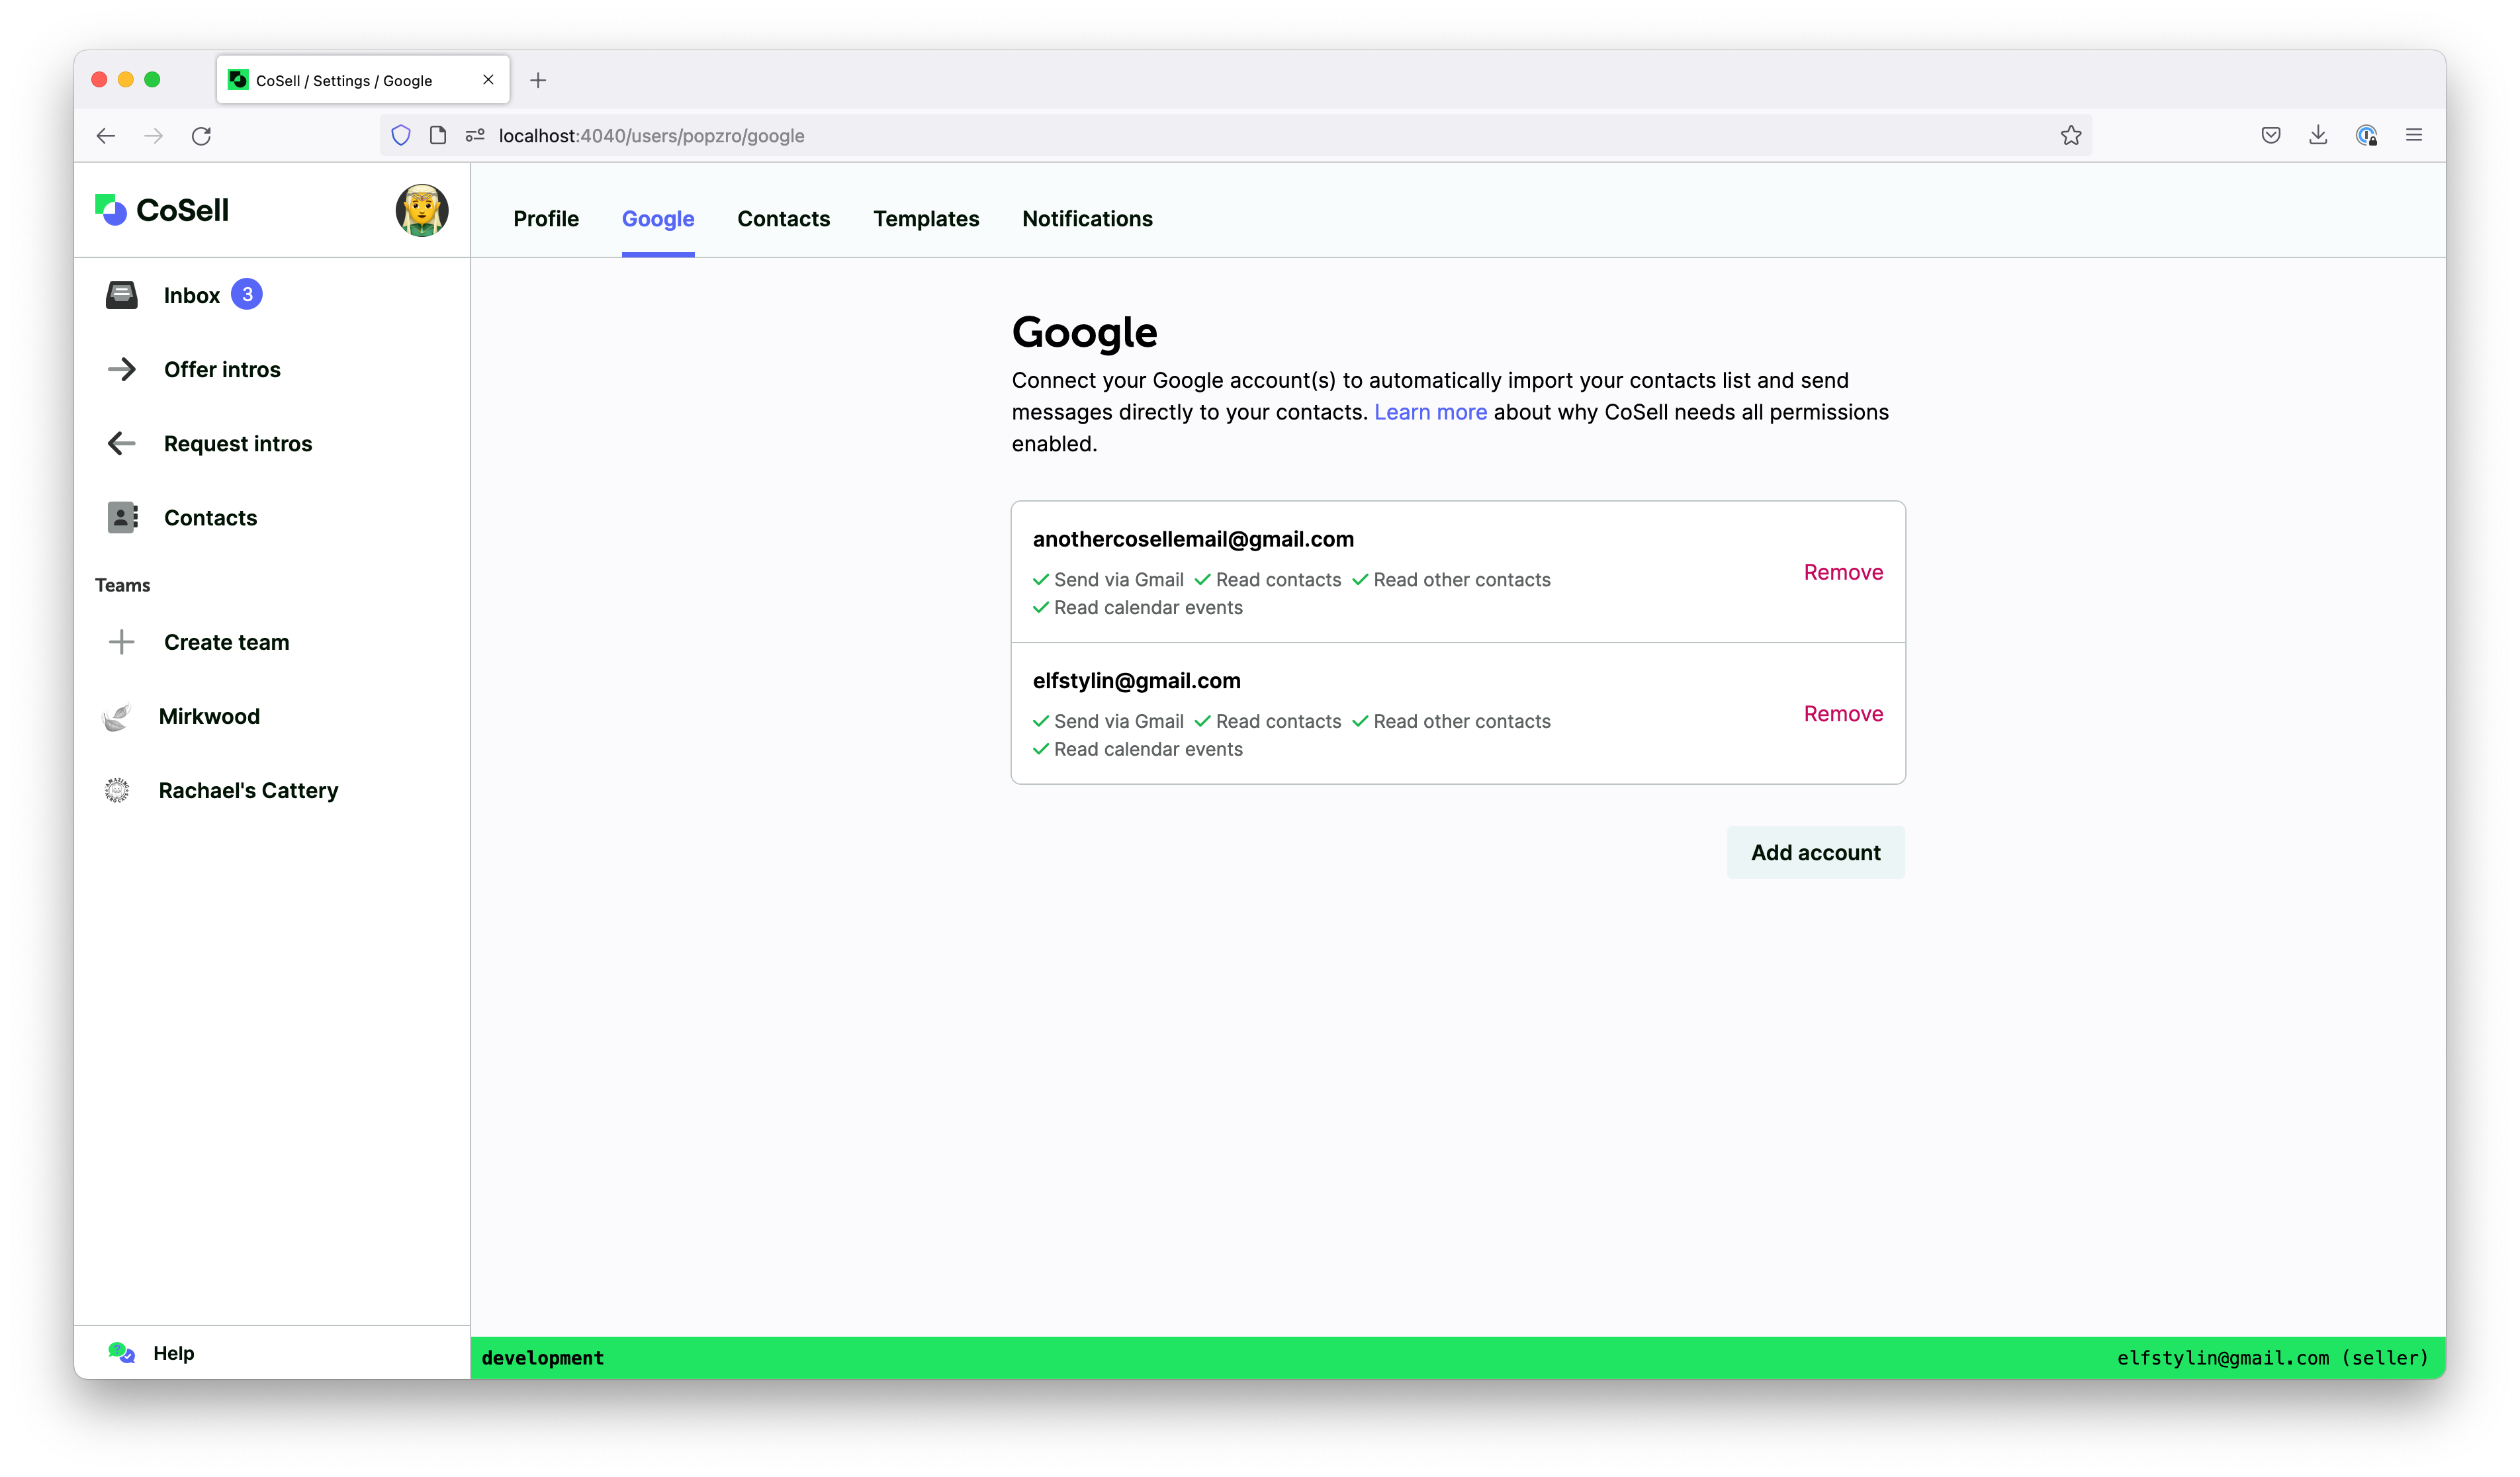Click the Help chat bubble icon

click(x=122, y=1353)
